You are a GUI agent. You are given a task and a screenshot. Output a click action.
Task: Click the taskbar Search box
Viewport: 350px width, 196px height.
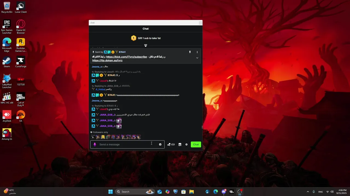[x=135, y=192]
